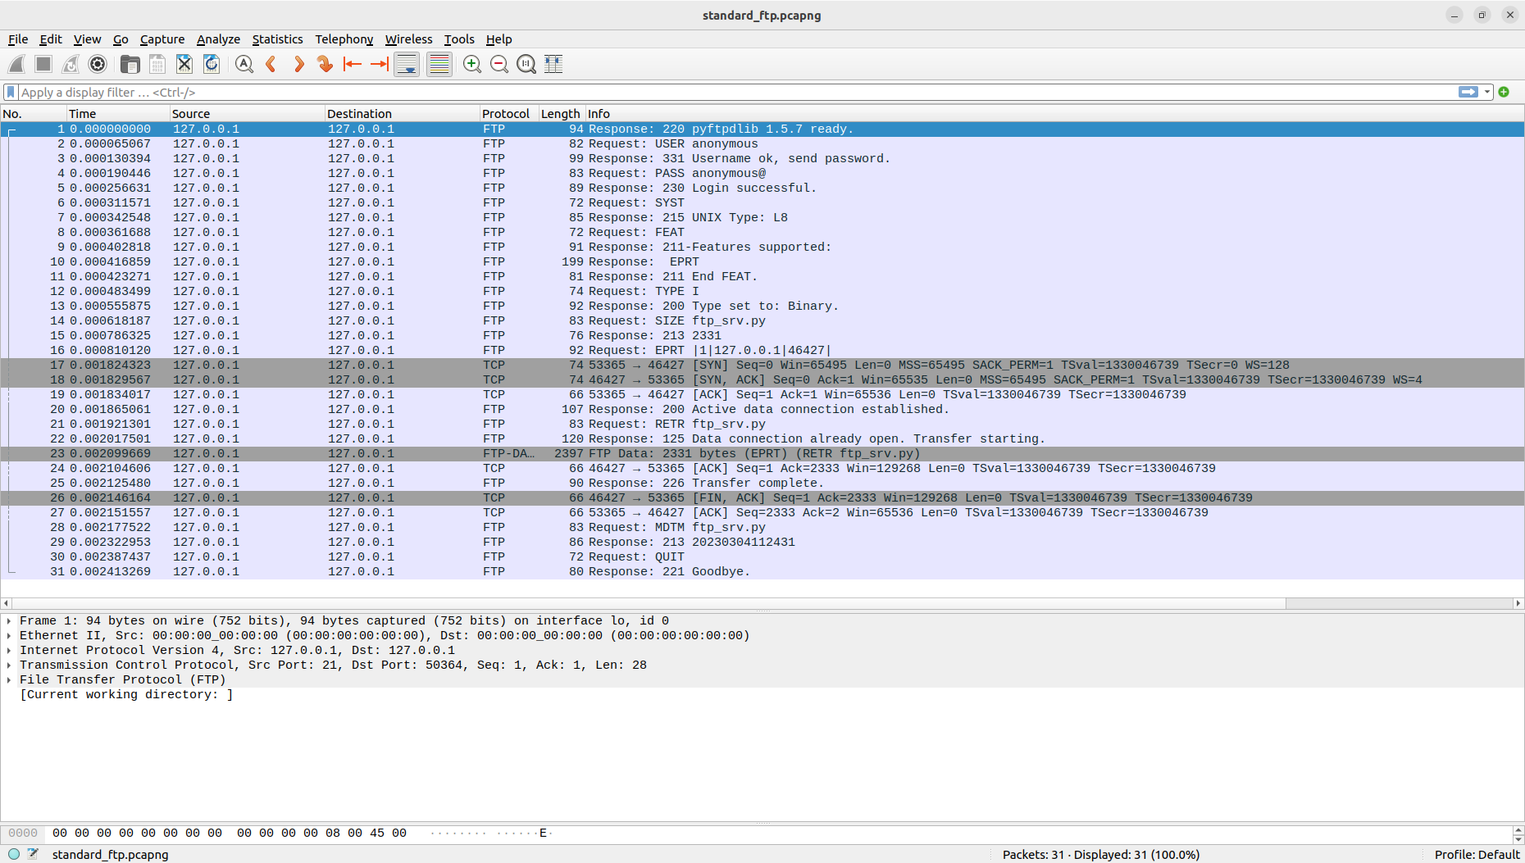Sort by the Source column header
Screen dimensions: 1525x863
click(247, 114)
